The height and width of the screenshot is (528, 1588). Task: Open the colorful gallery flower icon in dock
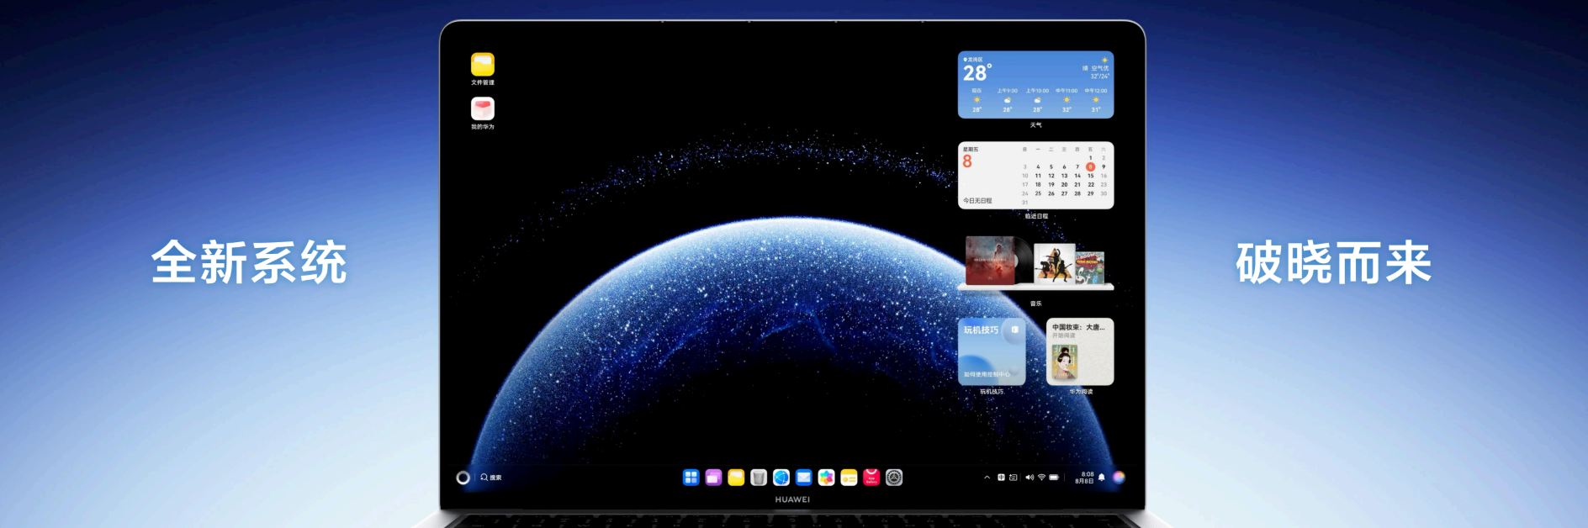(x=827, y=478)
